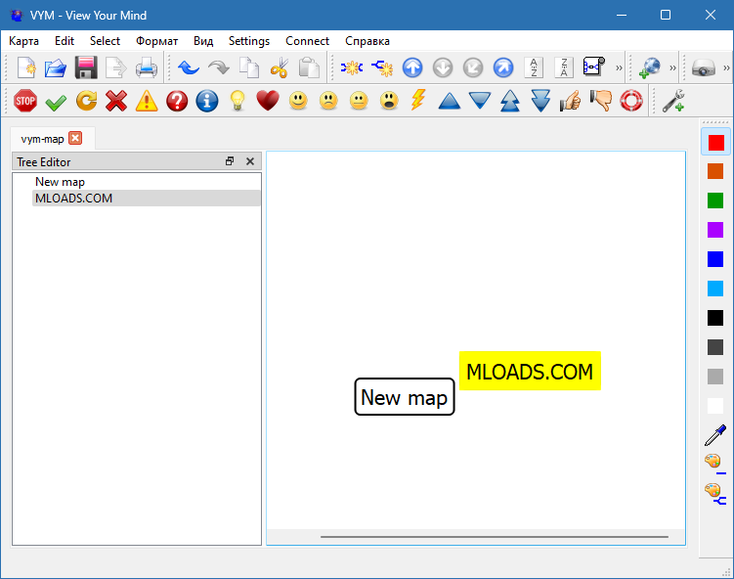Toggle the blue info flag
The width and height of the screenshot is (734, 579).
pos(207,101)
